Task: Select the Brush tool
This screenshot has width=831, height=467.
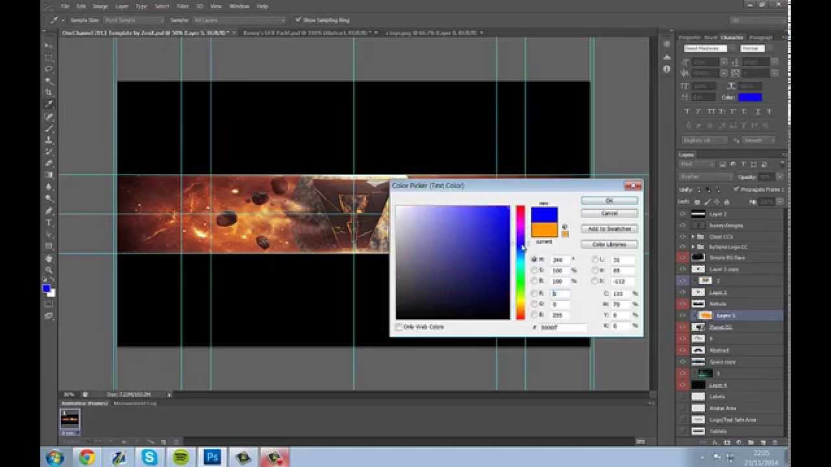Action: pos(49,128)
